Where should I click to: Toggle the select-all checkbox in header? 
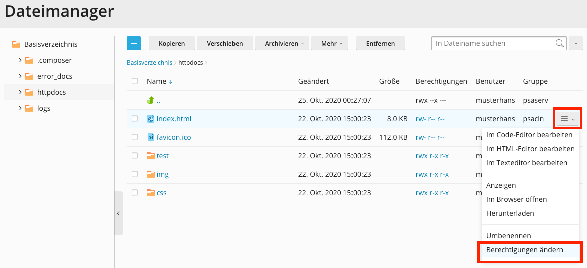pos(135,81)
